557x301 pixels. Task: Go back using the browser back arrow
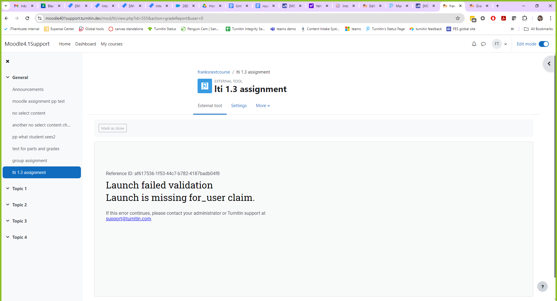6,18
